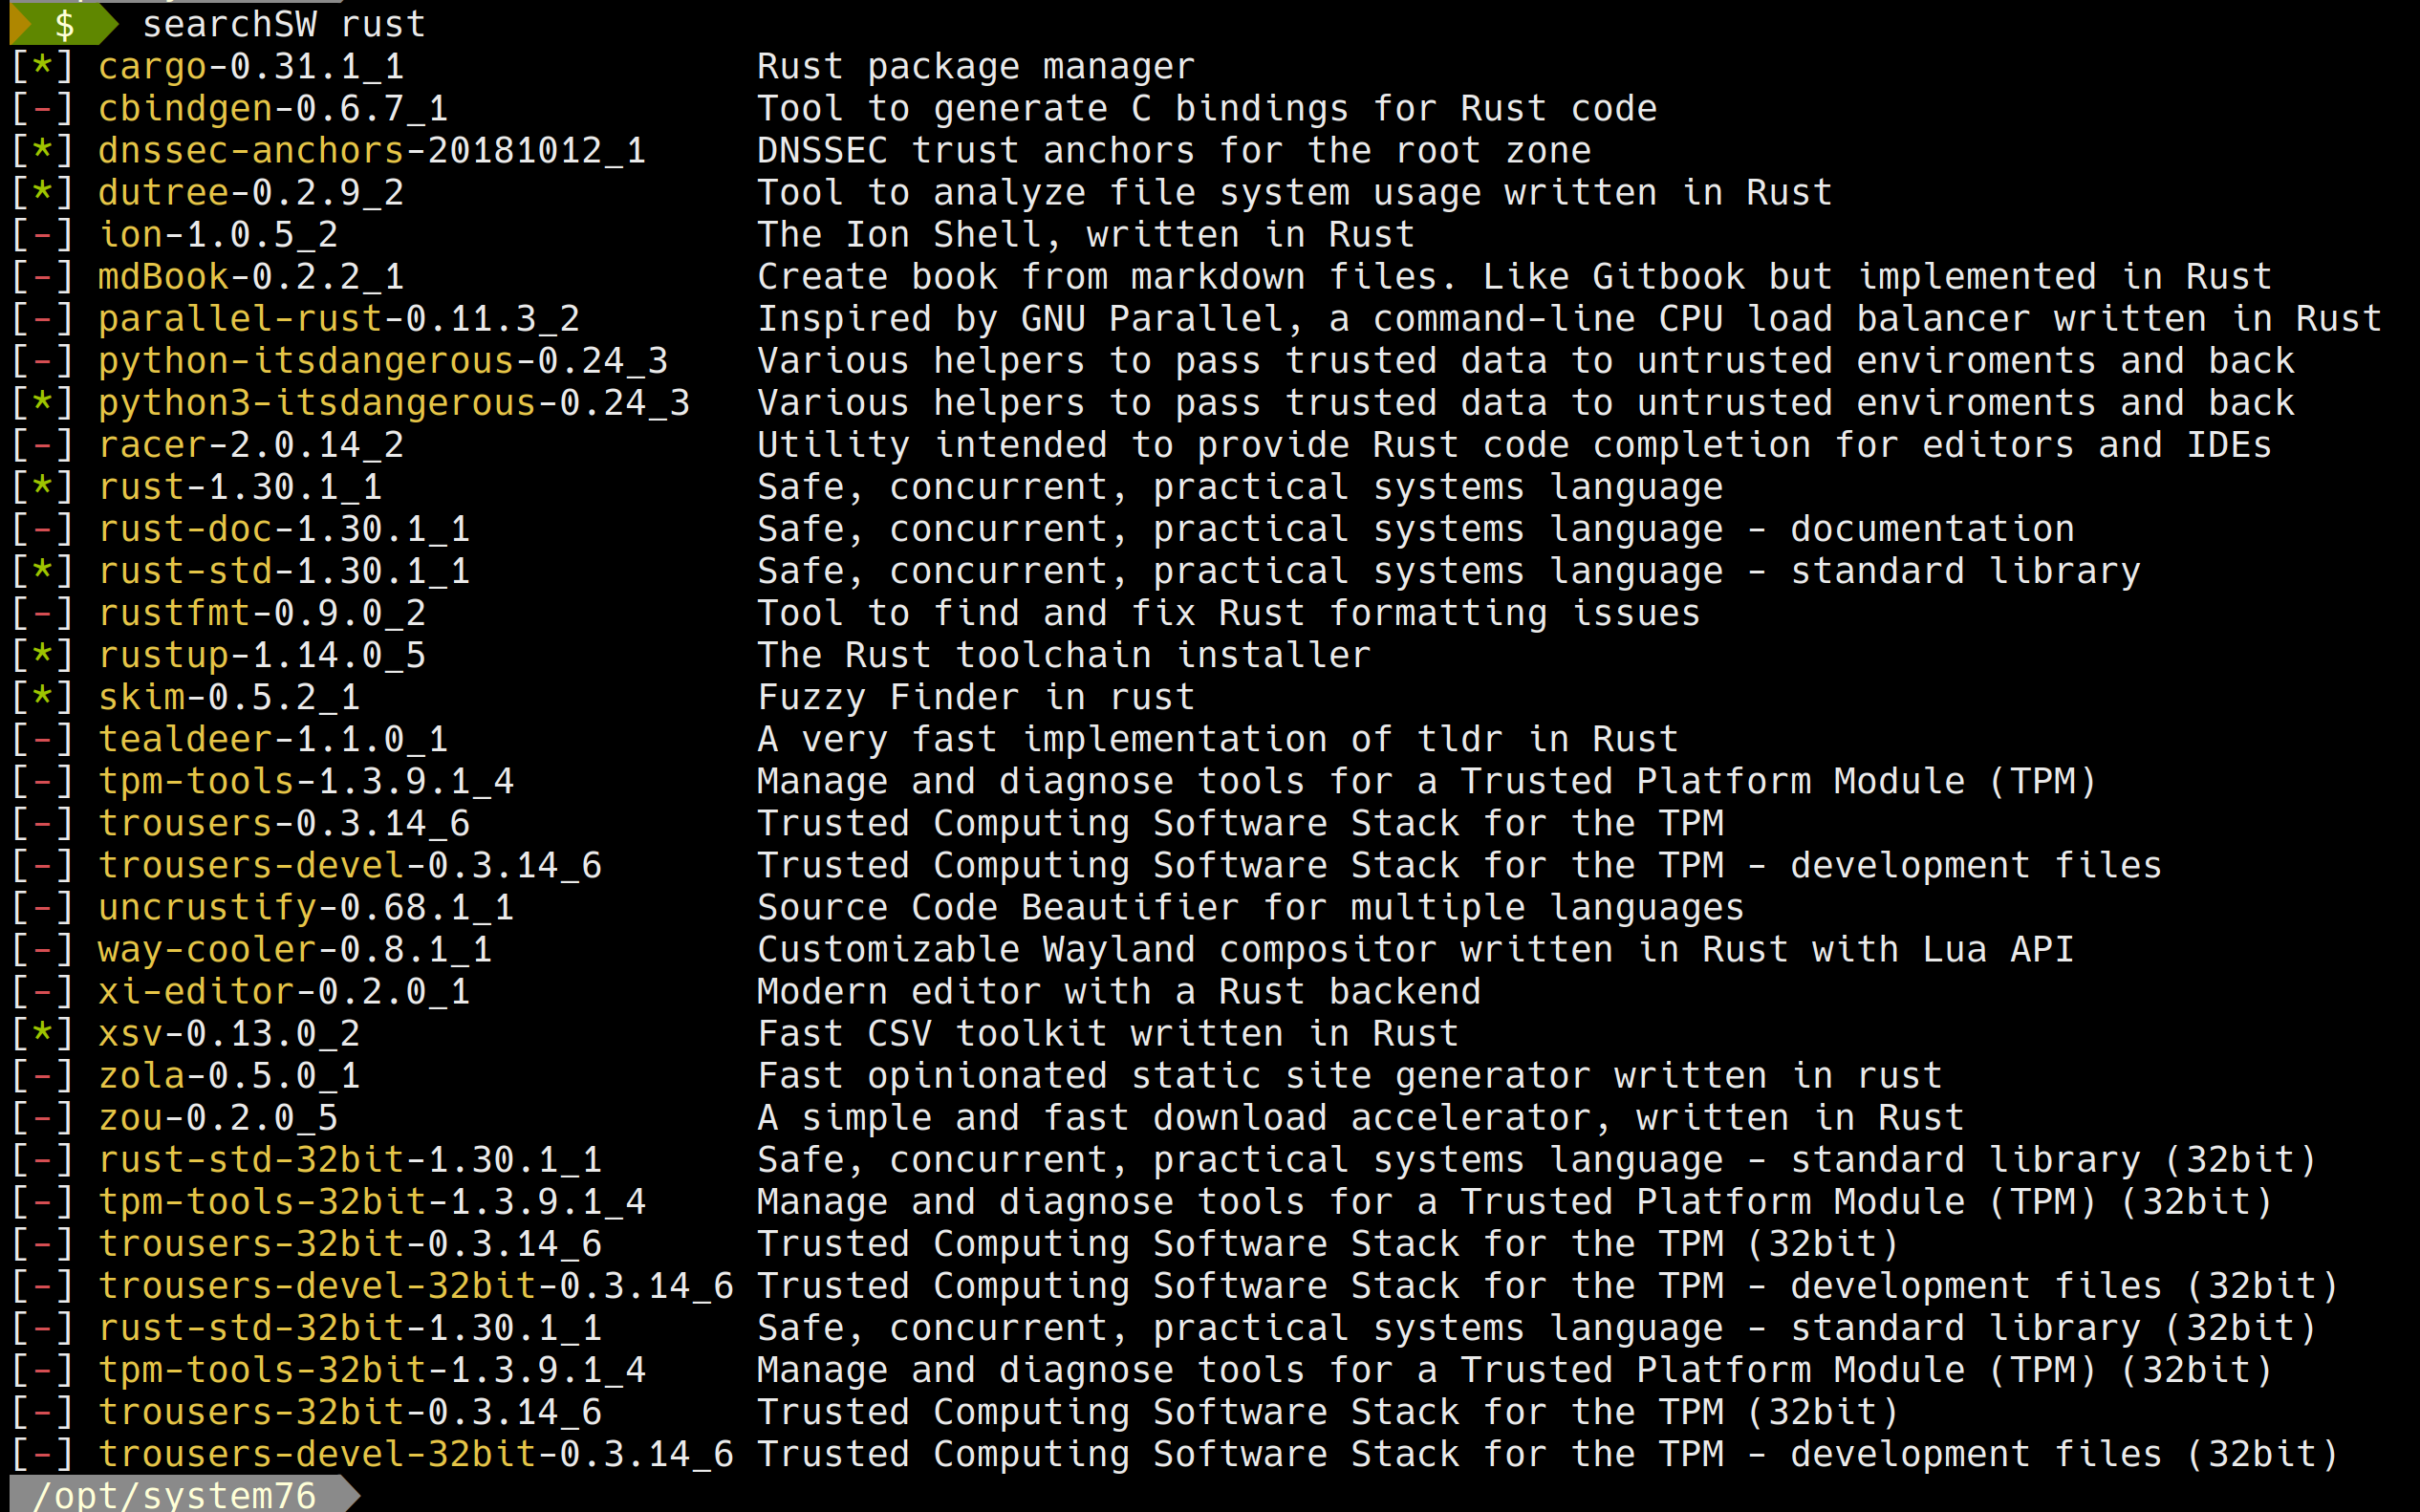Click the rust-doc-1.30.1_1 package name

(x=284, y=529)
